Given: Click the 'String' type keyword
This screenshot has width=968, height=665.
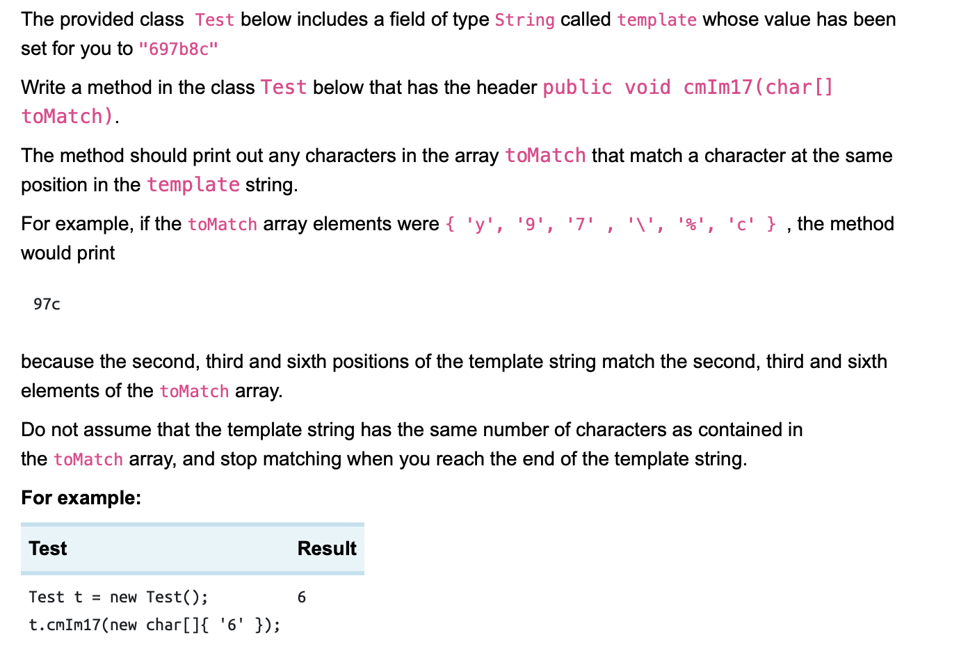Looking at the screenshot, I should coord(525,20).
